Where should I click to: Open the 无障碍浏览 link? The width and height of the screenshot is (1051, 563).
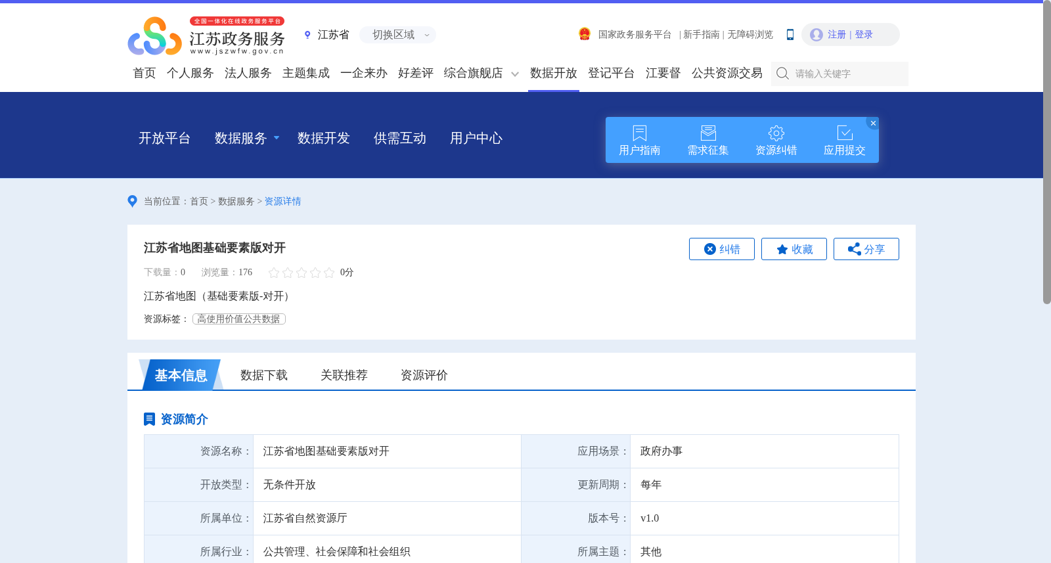click(x=750, y=35)
